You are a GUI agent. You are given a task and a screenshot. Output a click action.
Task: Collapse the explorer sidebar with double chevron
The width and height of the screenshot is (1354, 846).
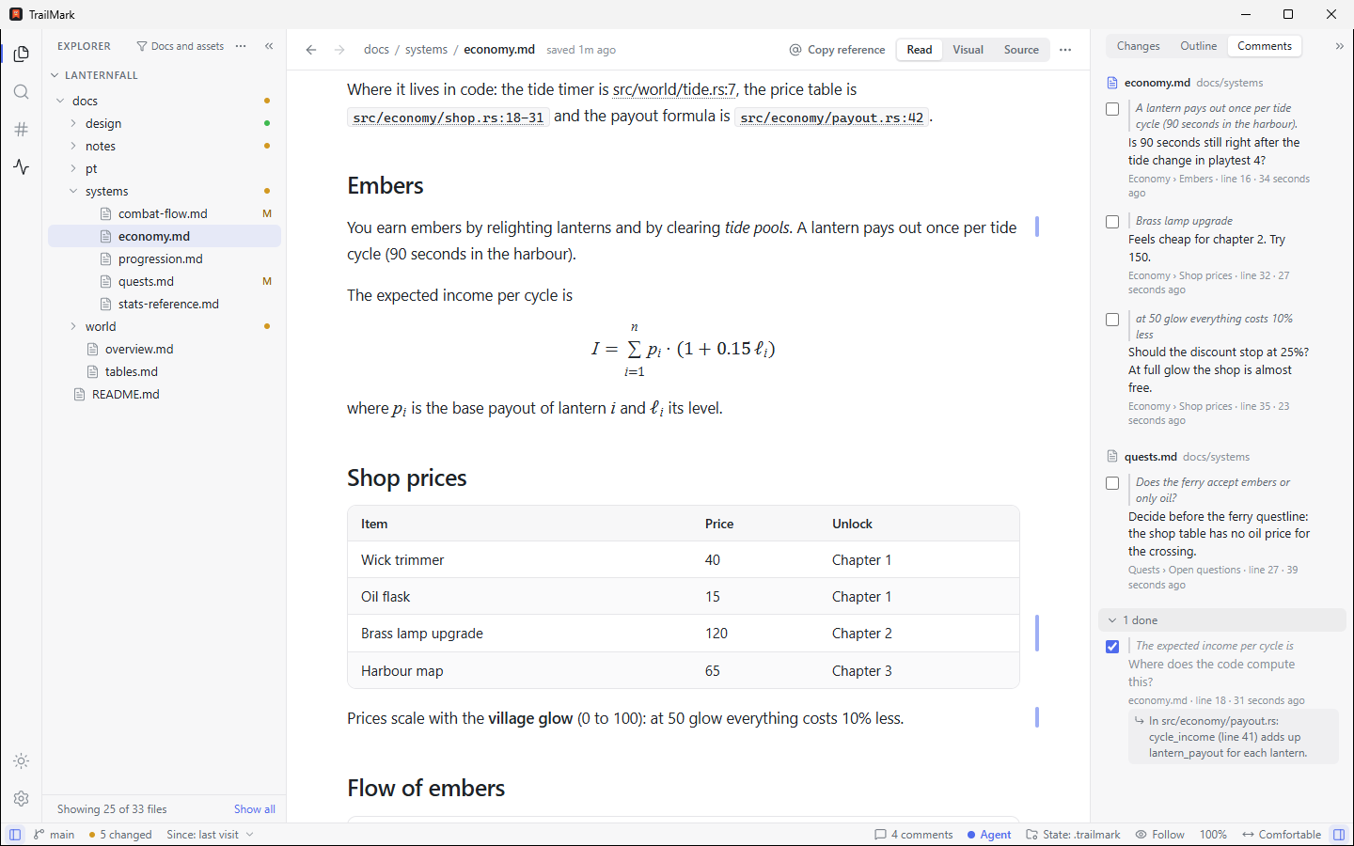(x=269, y=46)
